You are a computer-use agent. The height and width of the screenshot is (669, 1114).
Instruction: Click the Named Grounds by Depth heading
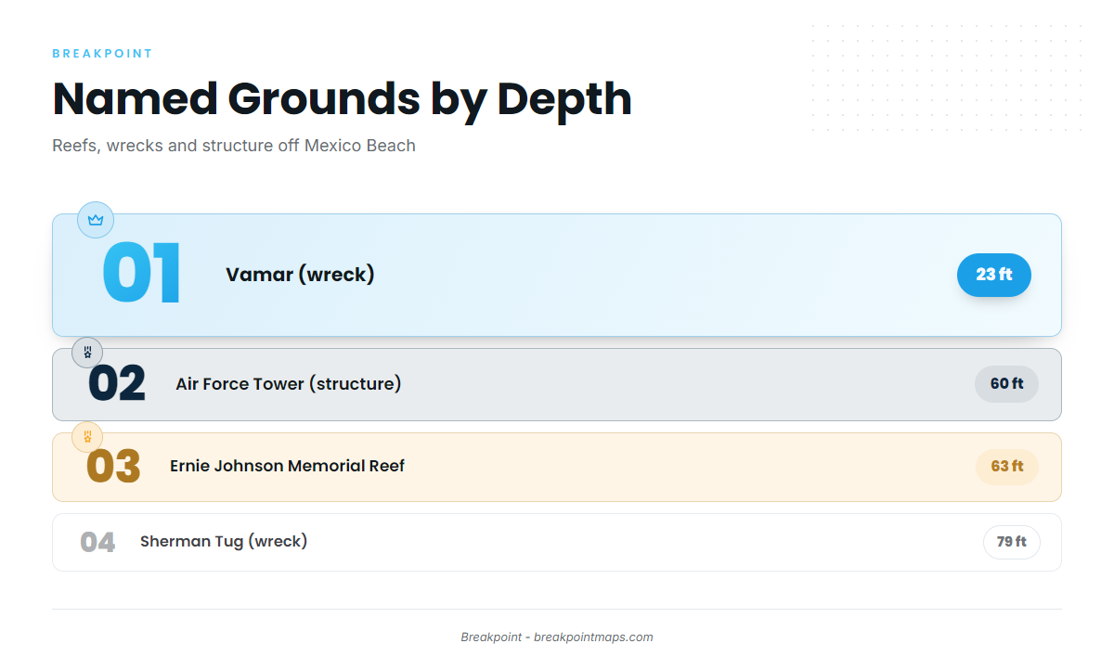tap(343, 98)
